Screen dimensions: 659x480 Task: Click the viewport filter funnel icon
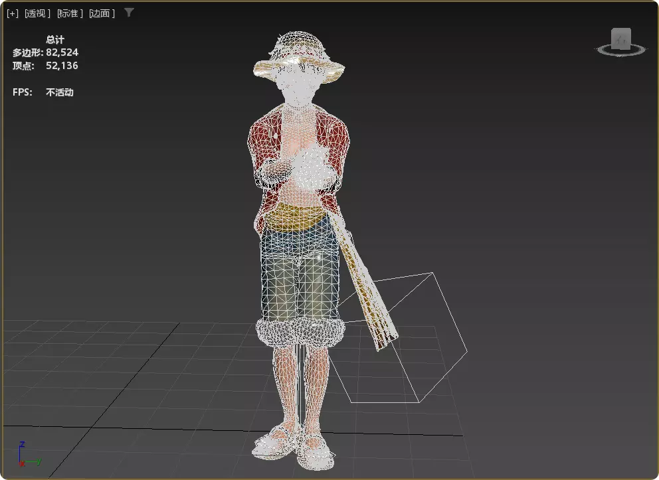129,13
